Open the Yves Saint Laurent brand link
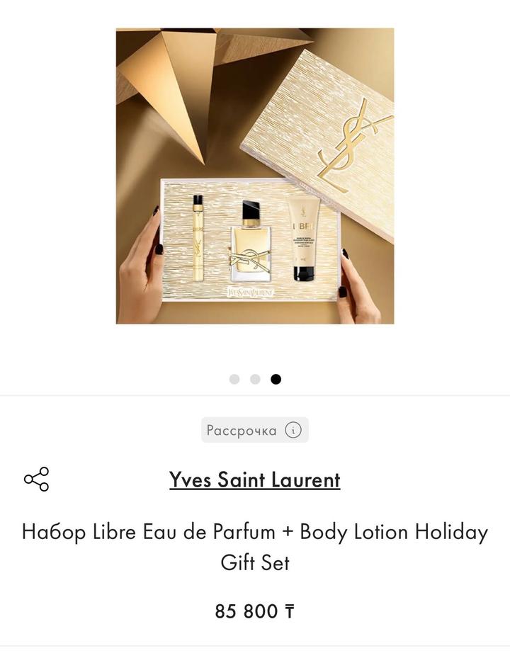Screen dimensions: 510x653 click(255, 479)
